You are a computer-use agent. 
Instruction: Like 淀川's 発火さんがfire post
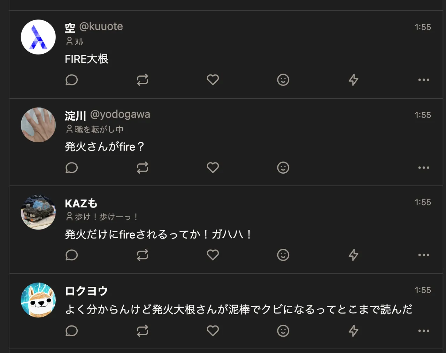tap(213, 167)
